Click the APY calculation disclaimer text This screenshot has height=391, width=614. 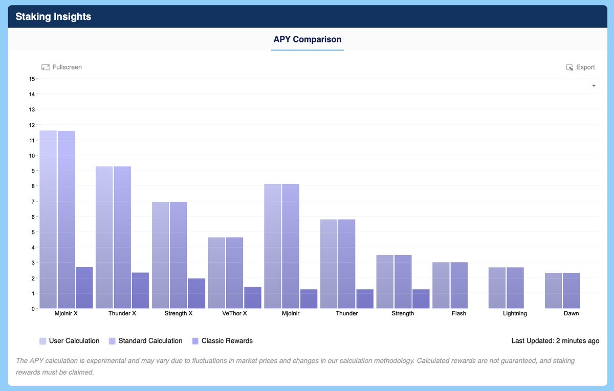295,366
